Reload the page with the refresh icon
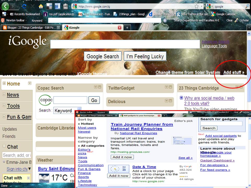The width and height of the screenshot is (251, 188). click(x=24, y=6)
